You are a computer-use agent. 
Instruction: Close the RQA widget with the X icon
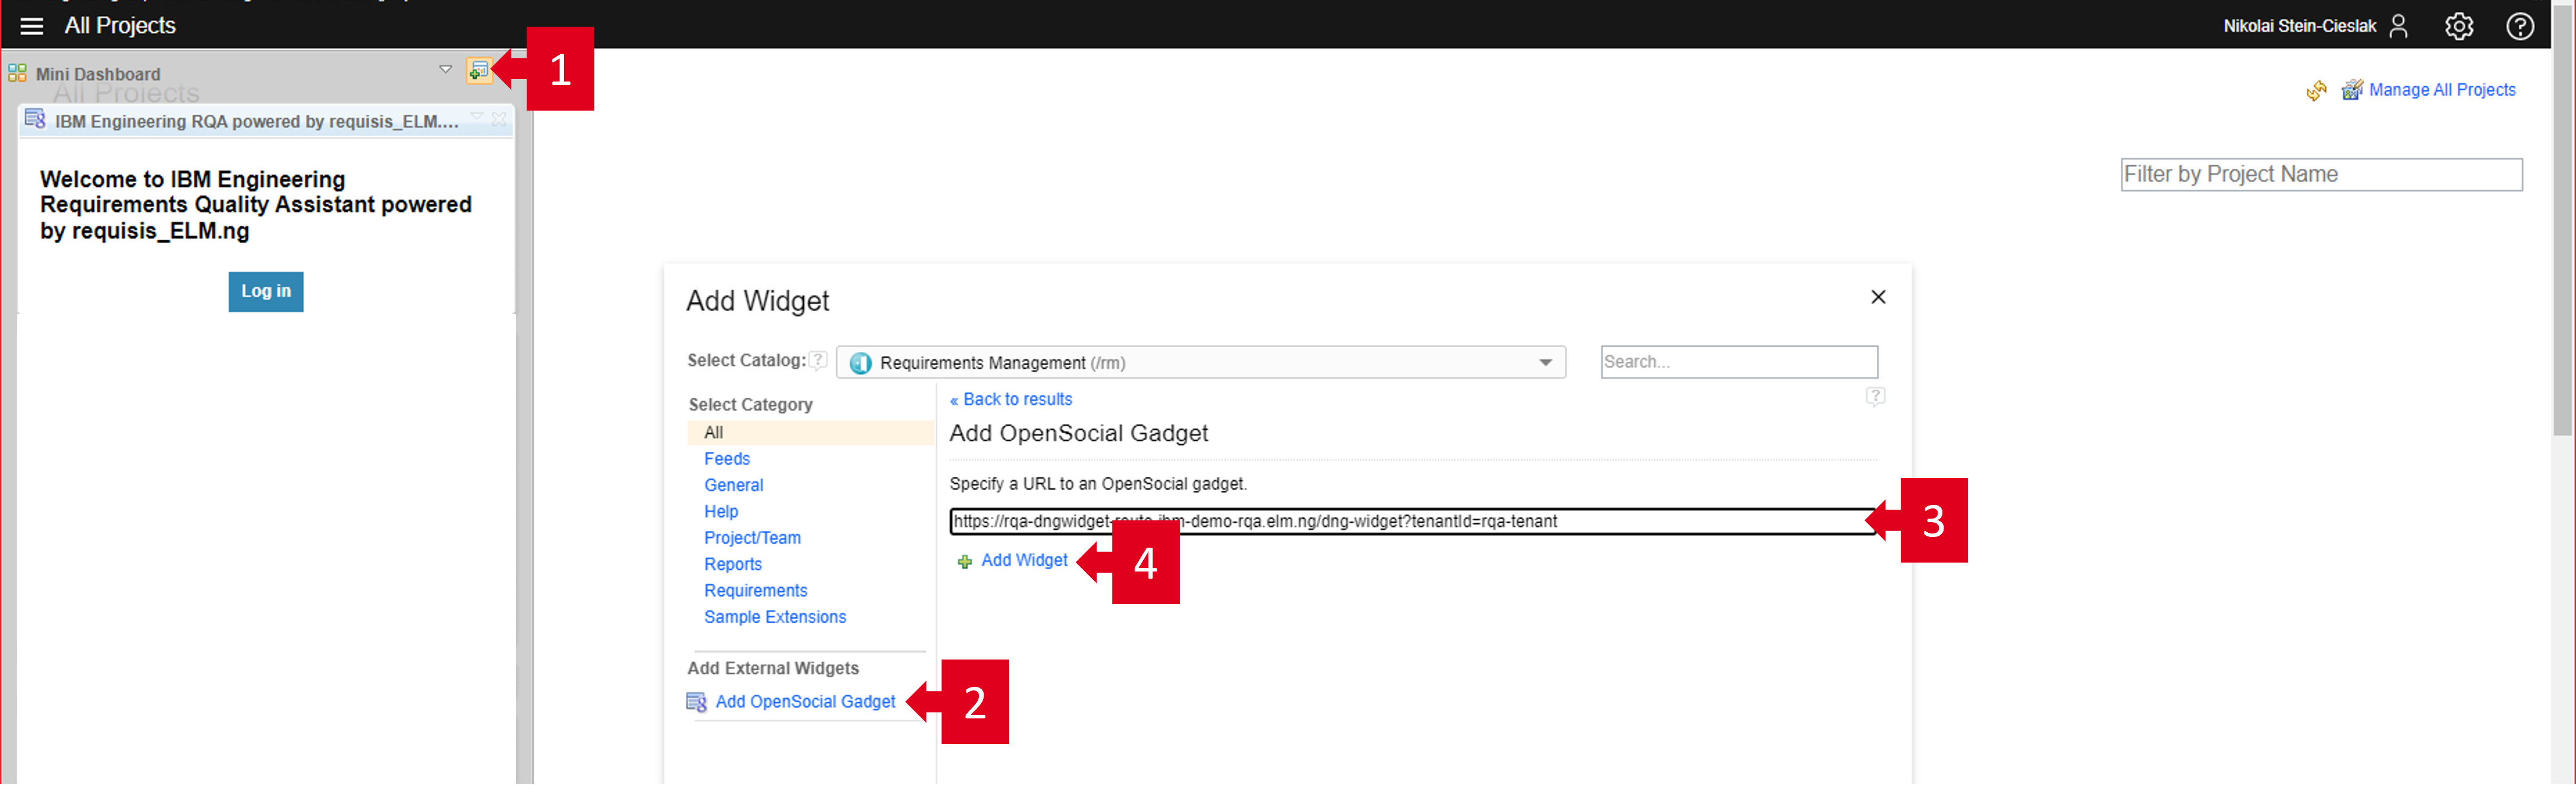coord(499,119)
